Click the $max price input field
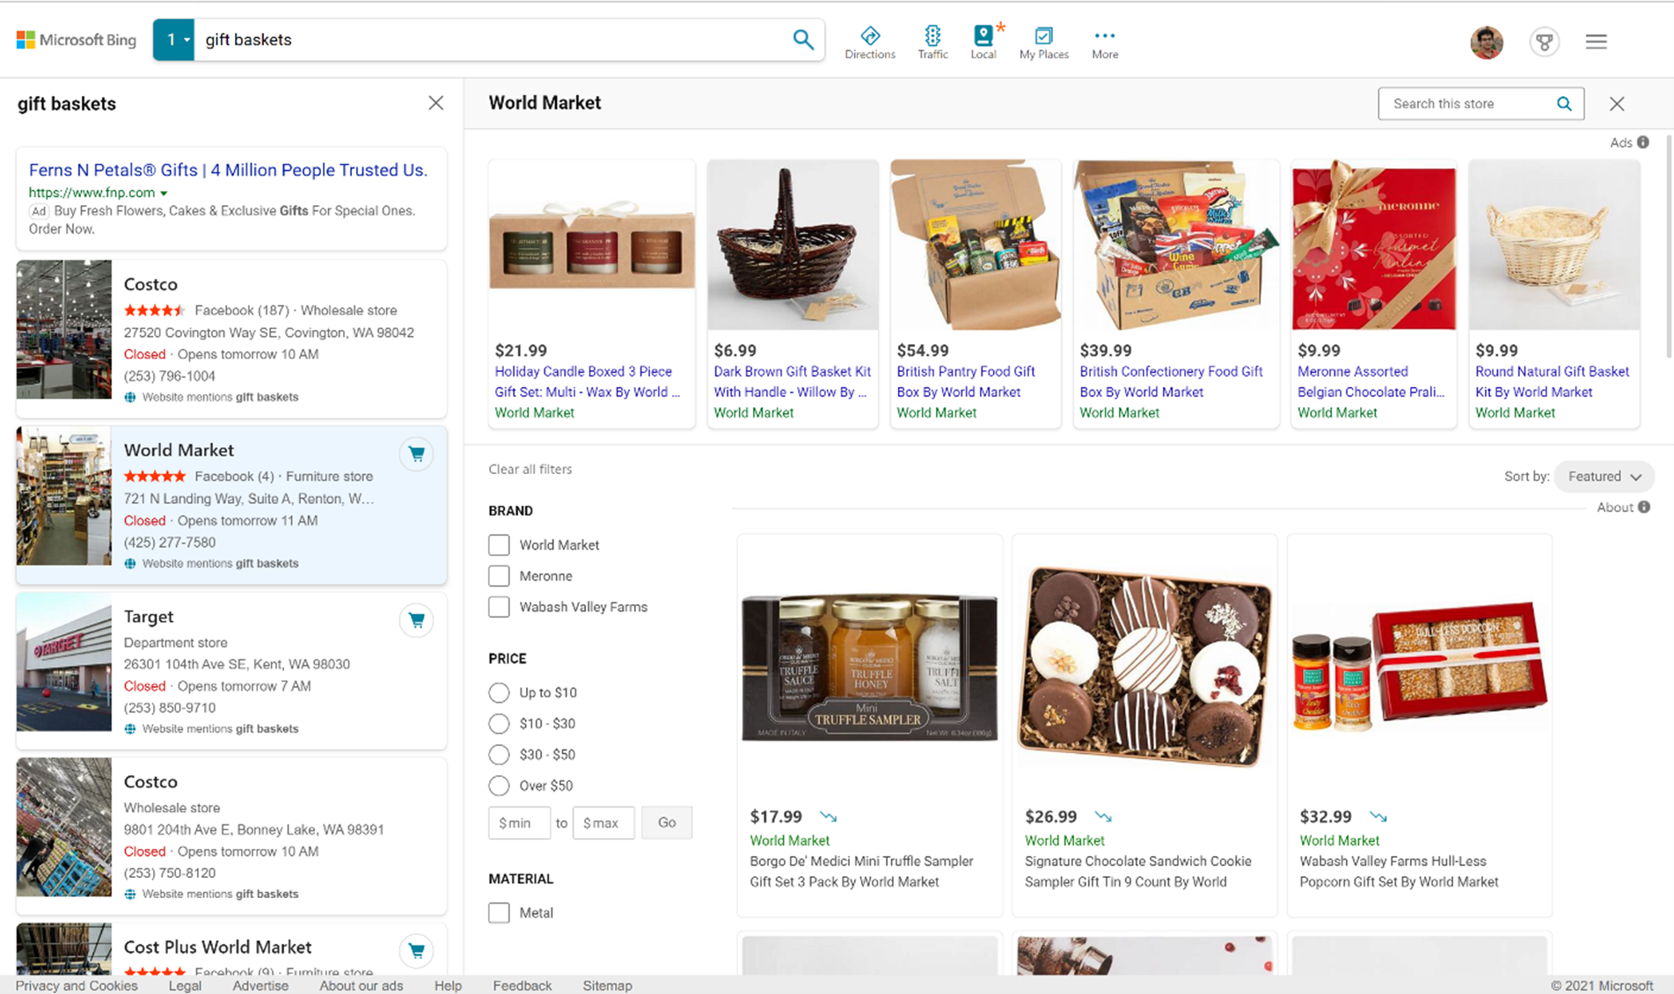This screenshot has width=1674, height=994. coord(603,823)
